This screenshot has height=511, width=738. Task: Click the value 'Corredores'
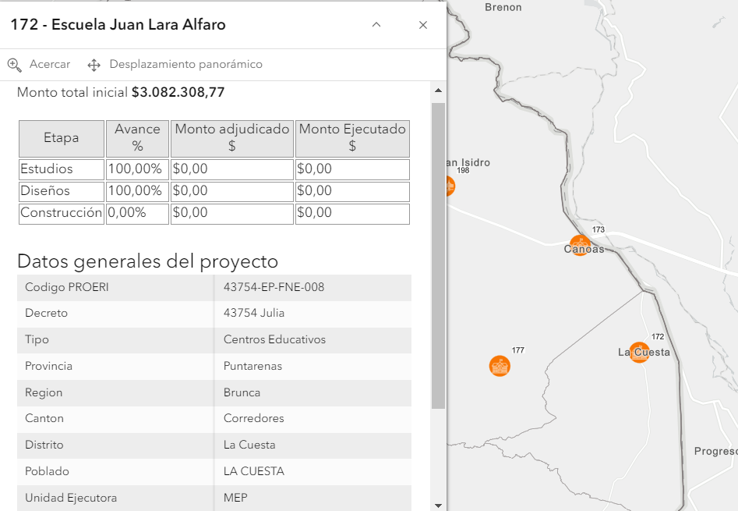pos(254,418)
